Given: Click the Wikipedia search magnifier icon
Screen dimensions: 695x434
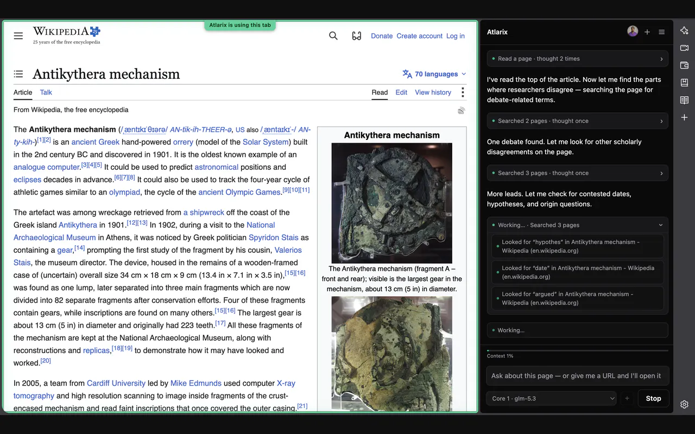Looking at the screenshot, I should pos(333,36).
